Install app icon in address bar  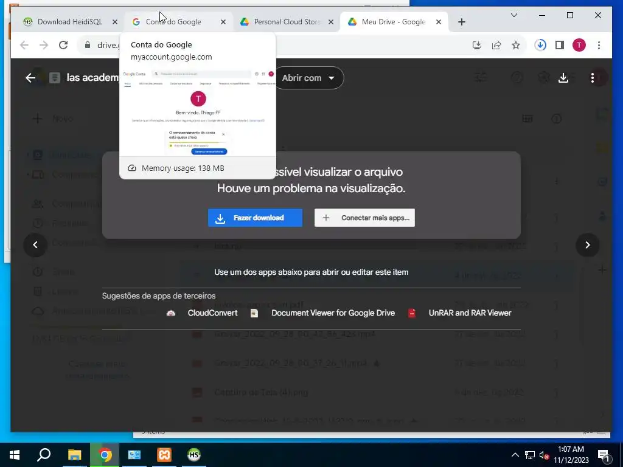point(477,45)
